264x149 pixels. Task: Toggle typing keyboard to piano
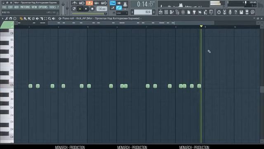click(x=113, y=3)
